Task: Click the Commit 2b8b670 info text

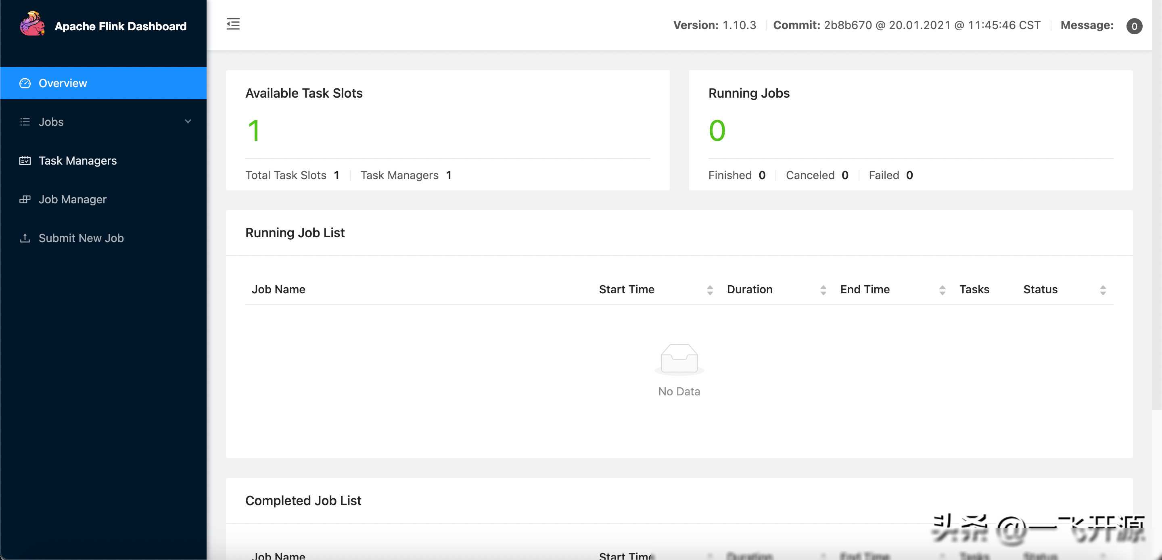Action: (907, 25)
